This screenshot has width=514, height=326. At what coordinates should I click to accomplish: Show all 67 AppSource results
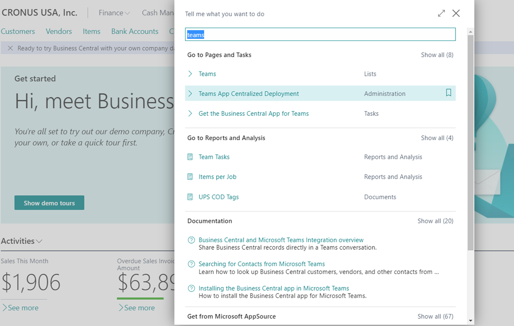[x=435, y=316]
